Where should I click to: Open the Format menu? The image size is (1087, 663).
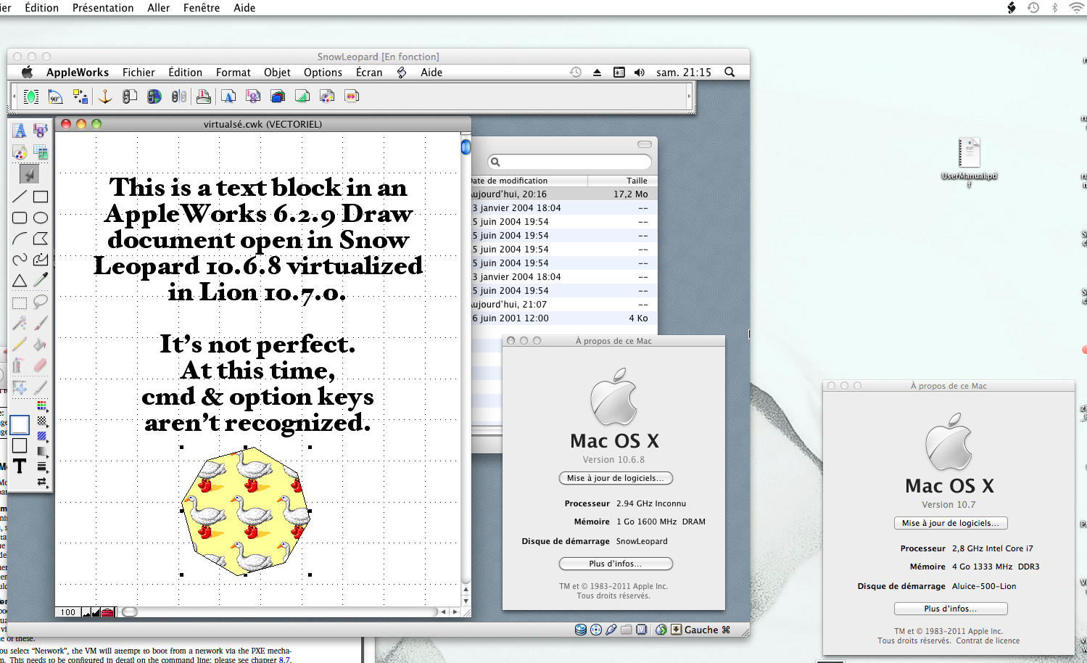233,73
